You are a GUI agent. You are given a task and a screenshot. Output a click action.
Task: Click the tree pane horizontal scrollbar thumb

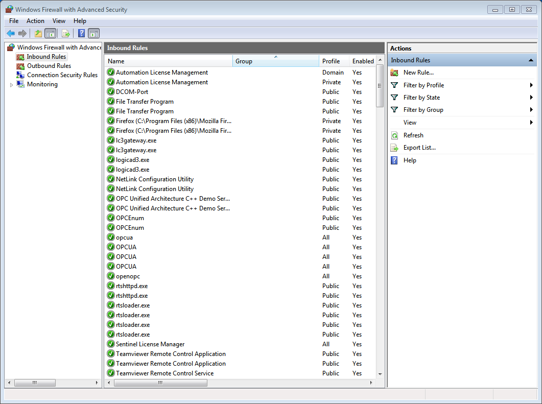click(35, 383)
